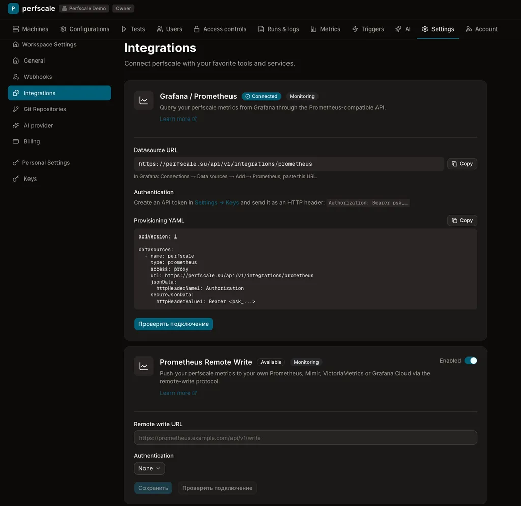This screenshot has height=506, width=521.
Task: Click the Сохранить button
Action: click(x=153, y=488)
